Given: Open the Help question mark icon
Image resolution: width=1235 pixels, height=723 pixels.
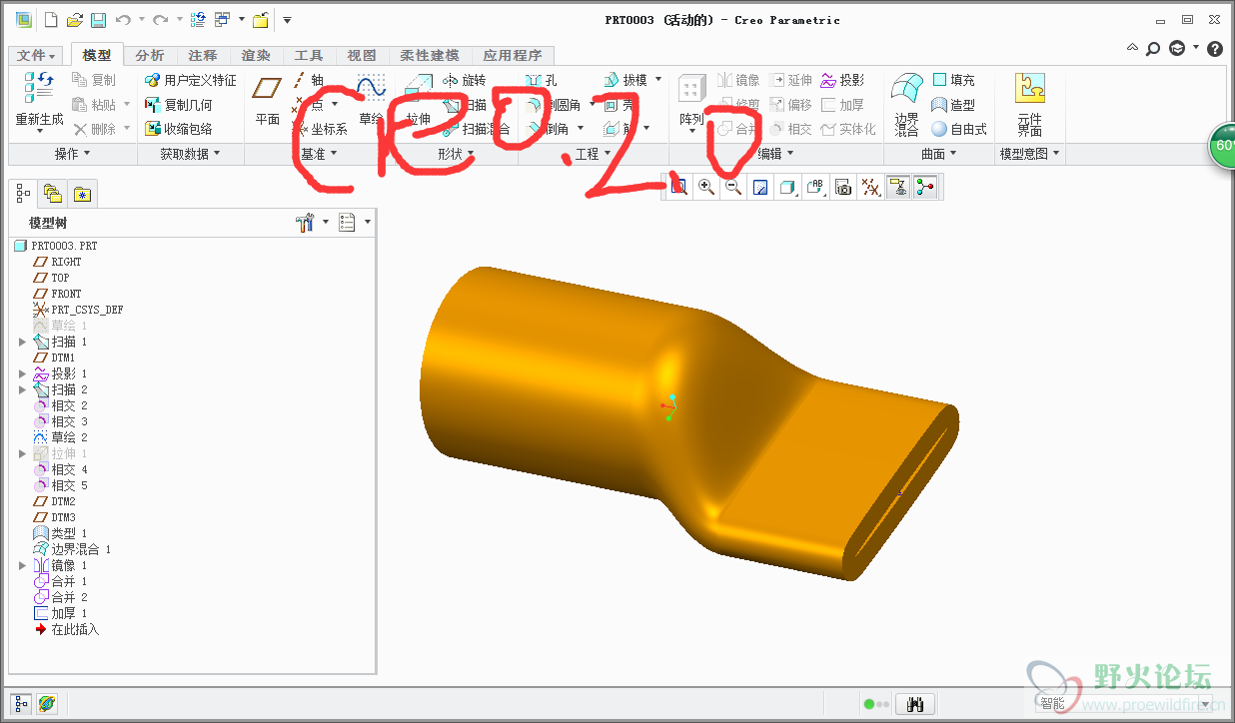Looking at the screenshot, I should pyautogui.click(x=1215, y=48).
